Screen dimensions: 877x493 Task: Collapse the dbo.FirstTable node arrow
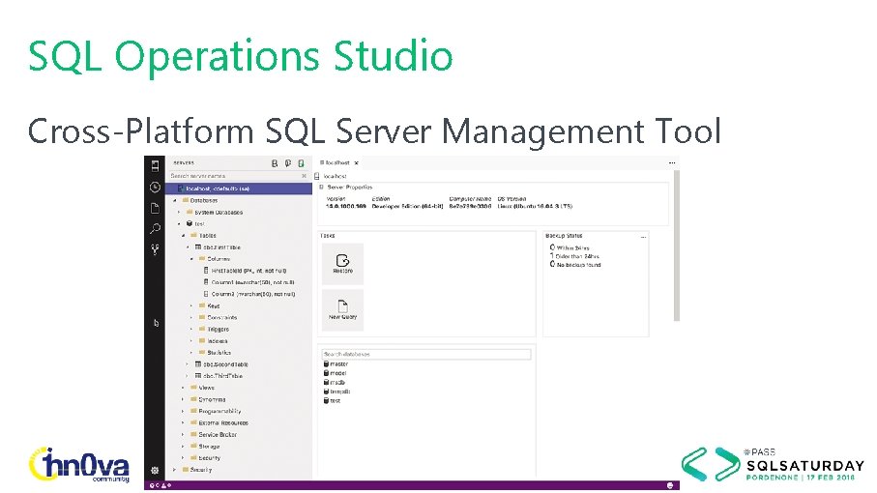click(188, 247)
